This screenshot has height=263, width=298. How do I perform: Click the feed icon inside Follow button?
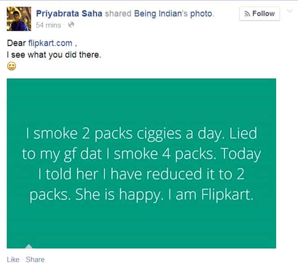coord(247,14)
